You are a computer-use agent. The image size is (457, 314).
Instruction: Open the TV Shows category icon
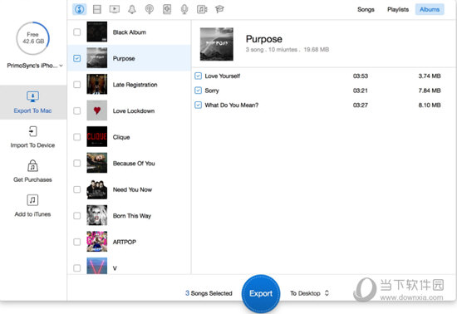115,9
